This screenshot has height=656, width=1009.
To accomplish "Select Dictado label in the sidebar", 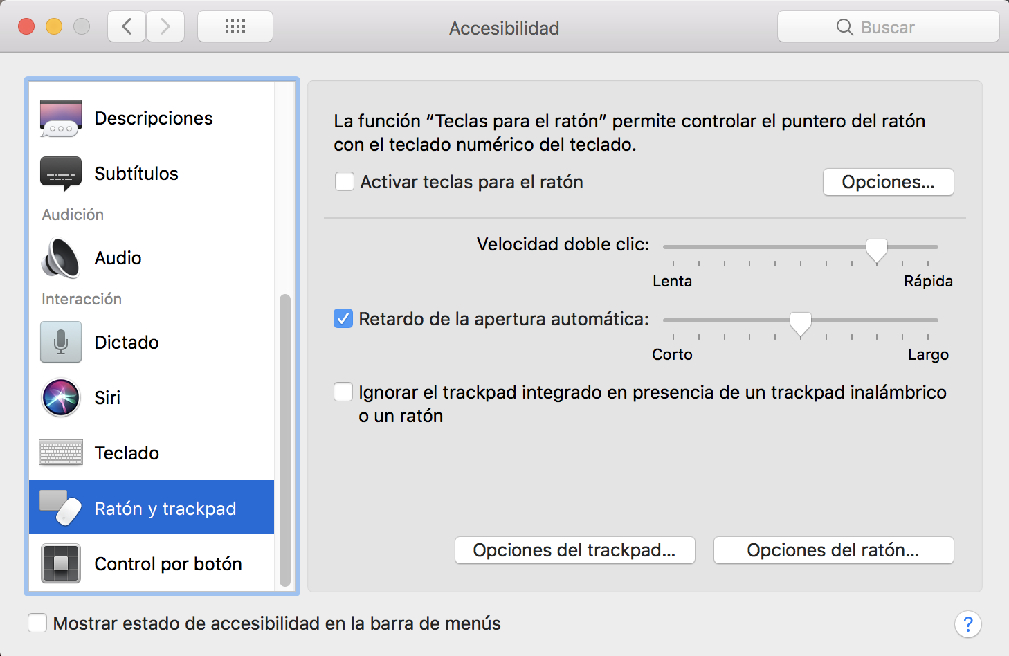I will pyautogui.click(x=127, y=343).
